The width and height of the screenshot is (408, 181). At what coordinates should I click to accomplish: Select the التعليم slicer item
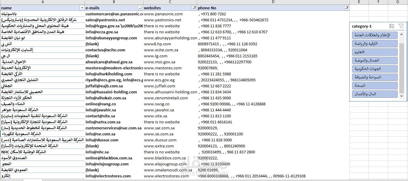point(375,52)
